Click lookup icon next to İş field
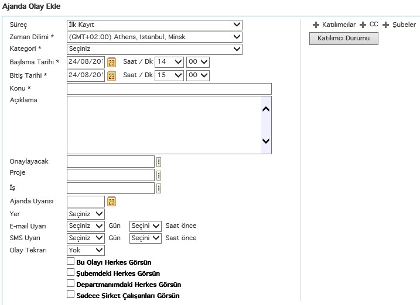 point(158,188)
